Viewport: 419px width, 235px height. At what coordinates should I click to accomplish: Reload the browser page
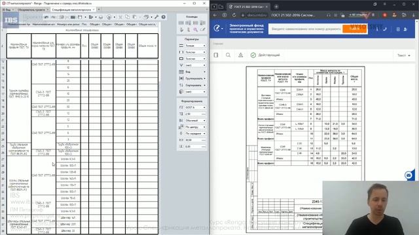[x=234, y=15]
